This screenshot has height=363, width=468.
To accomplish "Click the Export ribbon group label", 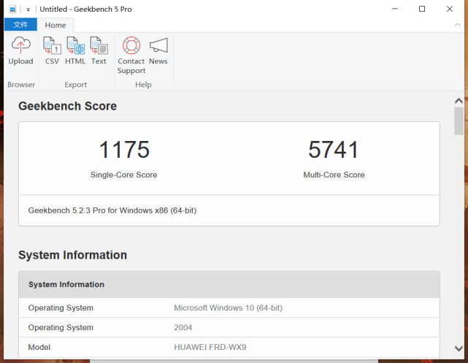I will [x=75, y=85].
